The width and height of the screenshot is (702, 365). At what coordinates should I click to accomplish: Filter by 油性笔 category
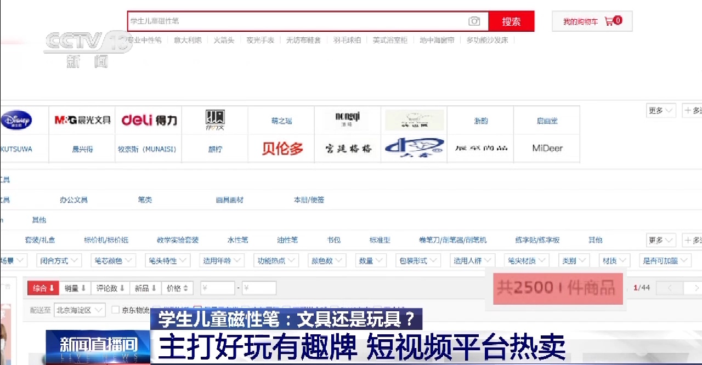(287, 240)
